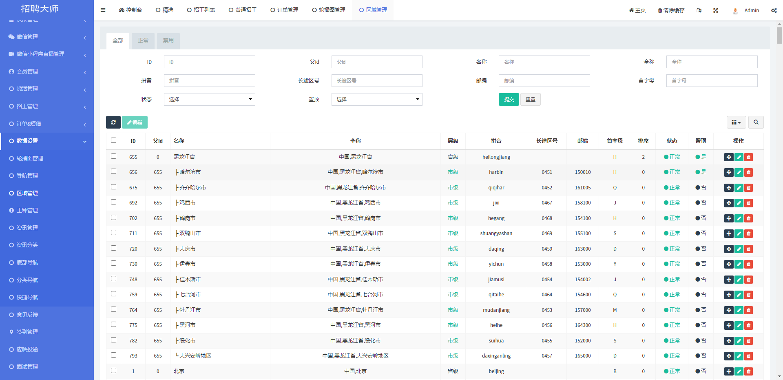Click the refresh icon button above table
Screen dimensions: 783x380
(113, 122)
